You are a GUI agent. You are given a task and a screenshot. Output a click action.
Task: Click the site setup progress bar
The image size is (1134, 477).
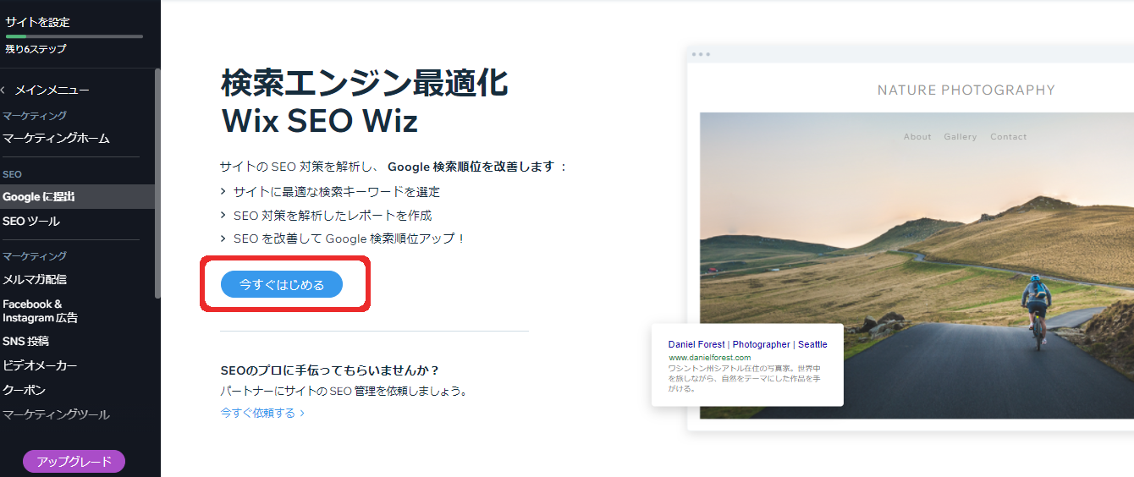(74, 36)
